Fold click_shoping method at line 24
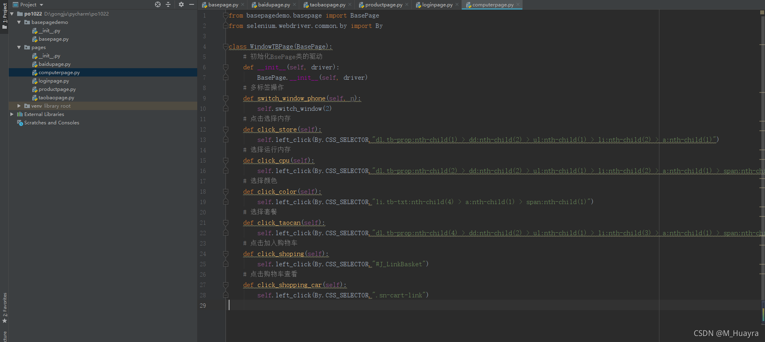Image resolution: width=765 pixels, height=342 pixels. pos(226,254)
